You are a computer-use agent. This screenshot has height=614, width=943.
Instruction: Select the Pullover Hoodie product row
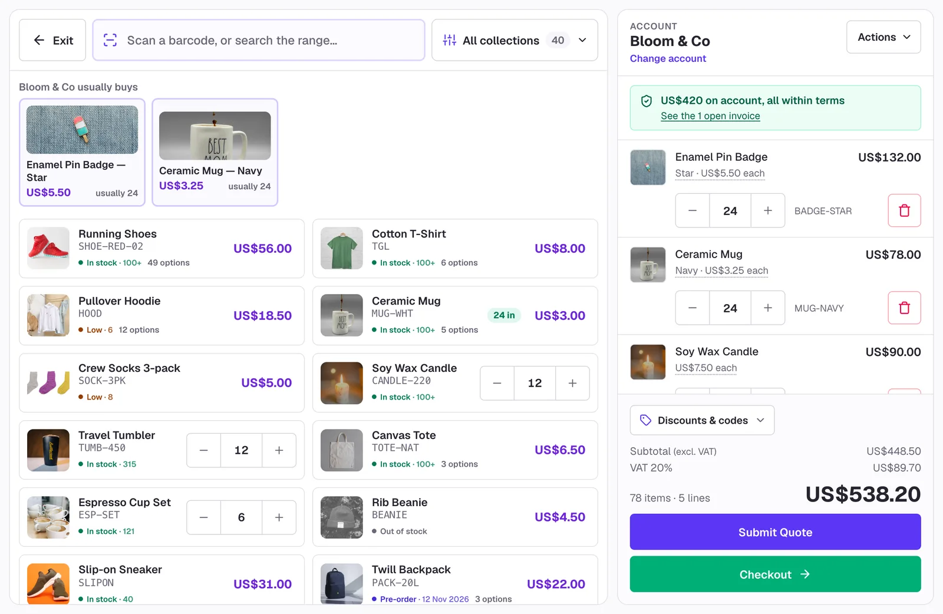coord(161,316)
